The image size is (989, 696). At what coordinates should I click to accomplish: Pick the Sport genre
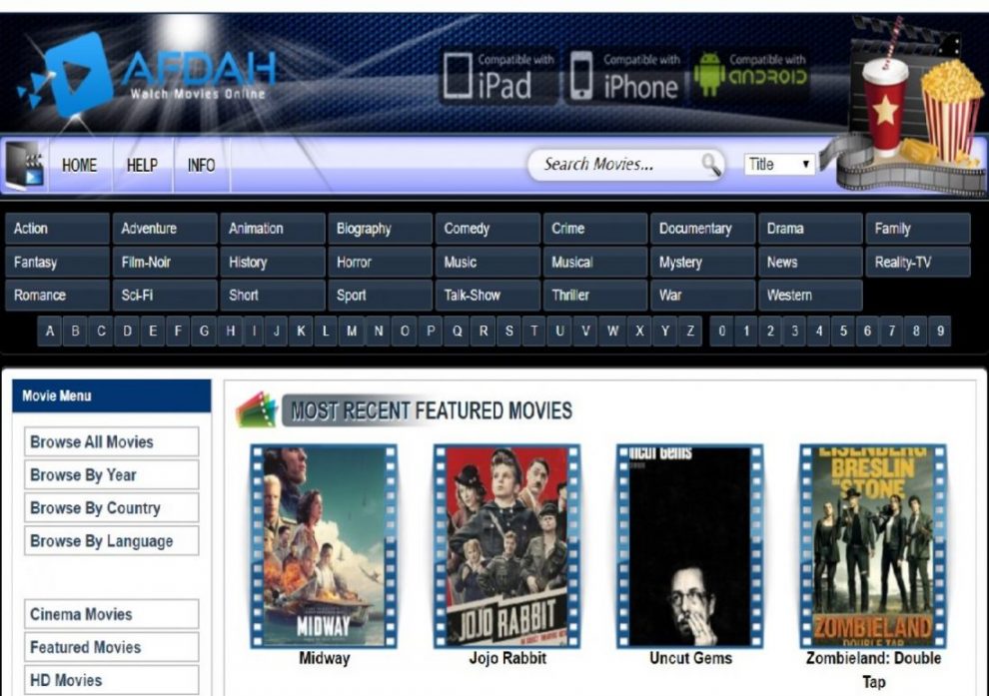tap(381, 295)
